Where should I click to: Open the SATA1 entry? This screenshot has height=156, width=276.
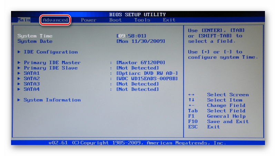32,73
